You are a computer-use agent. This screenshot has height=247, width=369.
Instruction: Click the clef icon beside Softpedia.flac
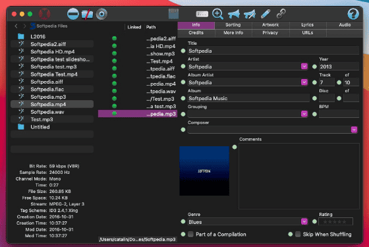tap(21, 89)
